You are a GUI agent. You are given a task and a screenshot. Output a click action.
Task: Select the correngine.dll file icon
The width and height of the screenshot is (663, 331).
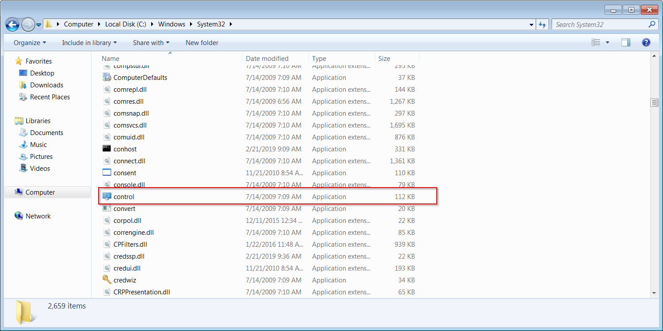(107, 232)
